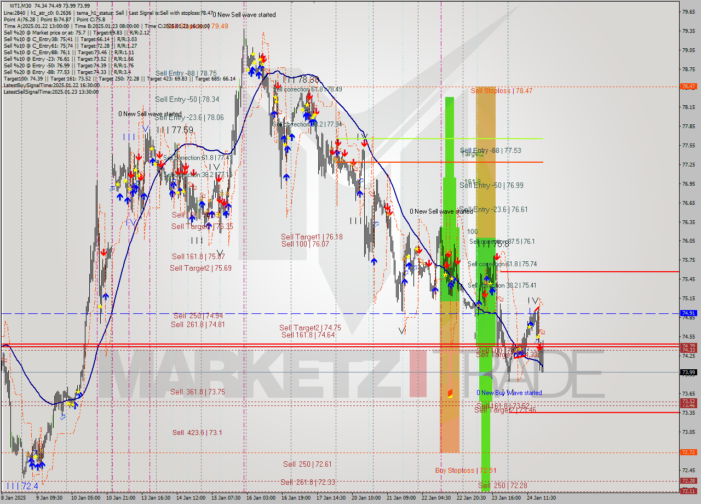701x504 pixels.
Task: Click the 'I I I 72.4' low label
Action: pyautogui.click(x=22, y=486)
